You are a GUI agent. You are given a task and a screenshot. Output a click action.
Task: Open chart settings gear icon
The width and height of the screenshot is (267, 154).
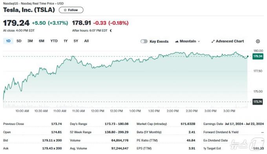(x=258, y=41)
